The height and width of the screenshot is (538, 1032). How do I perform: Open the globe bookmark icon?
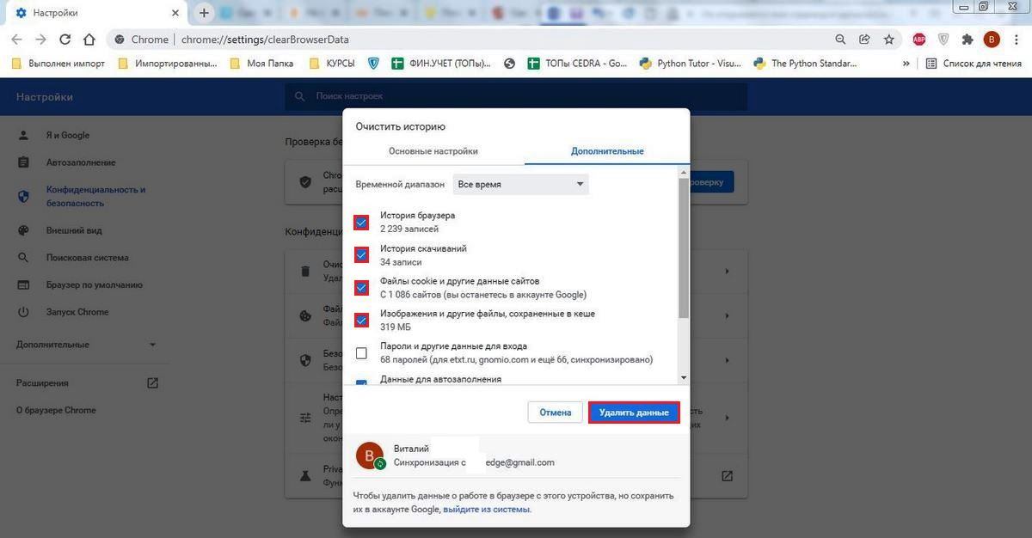pyautogui.click(x=509, y=63)
